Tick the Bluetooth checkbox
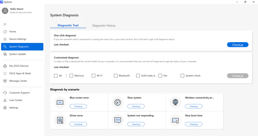 [116, 76]
